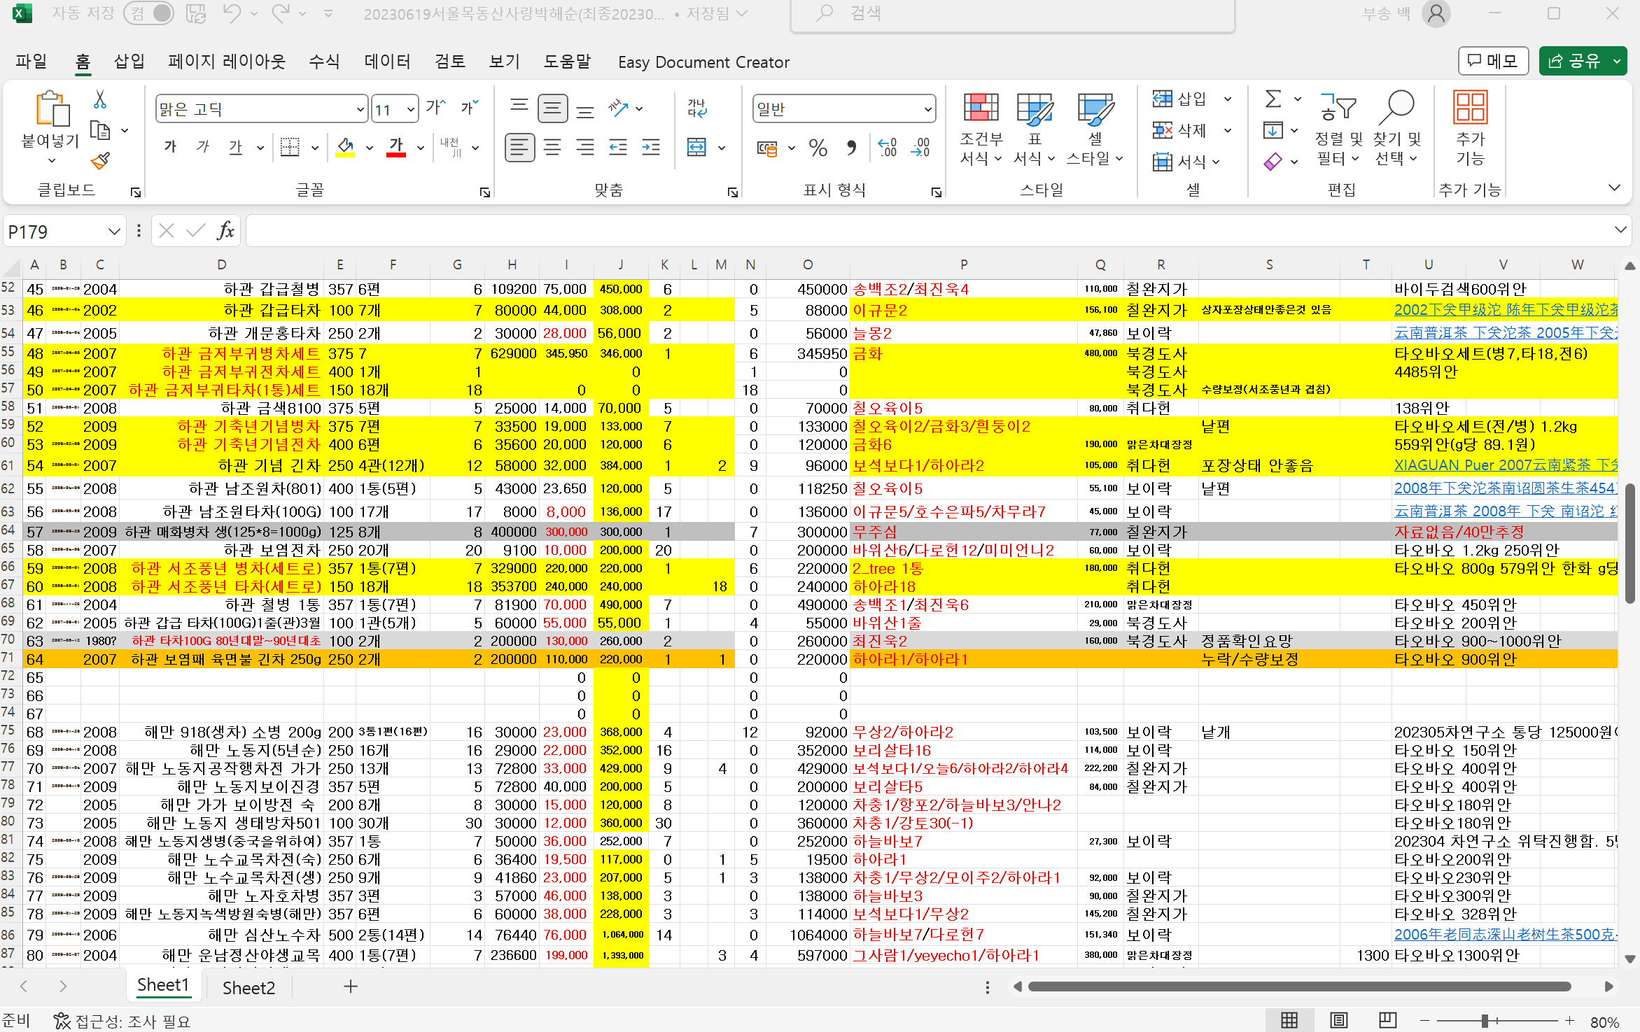The image size is (1640, 1032).
Task: Click the Format Painter brush icon
Action: [x=101, y=162]
